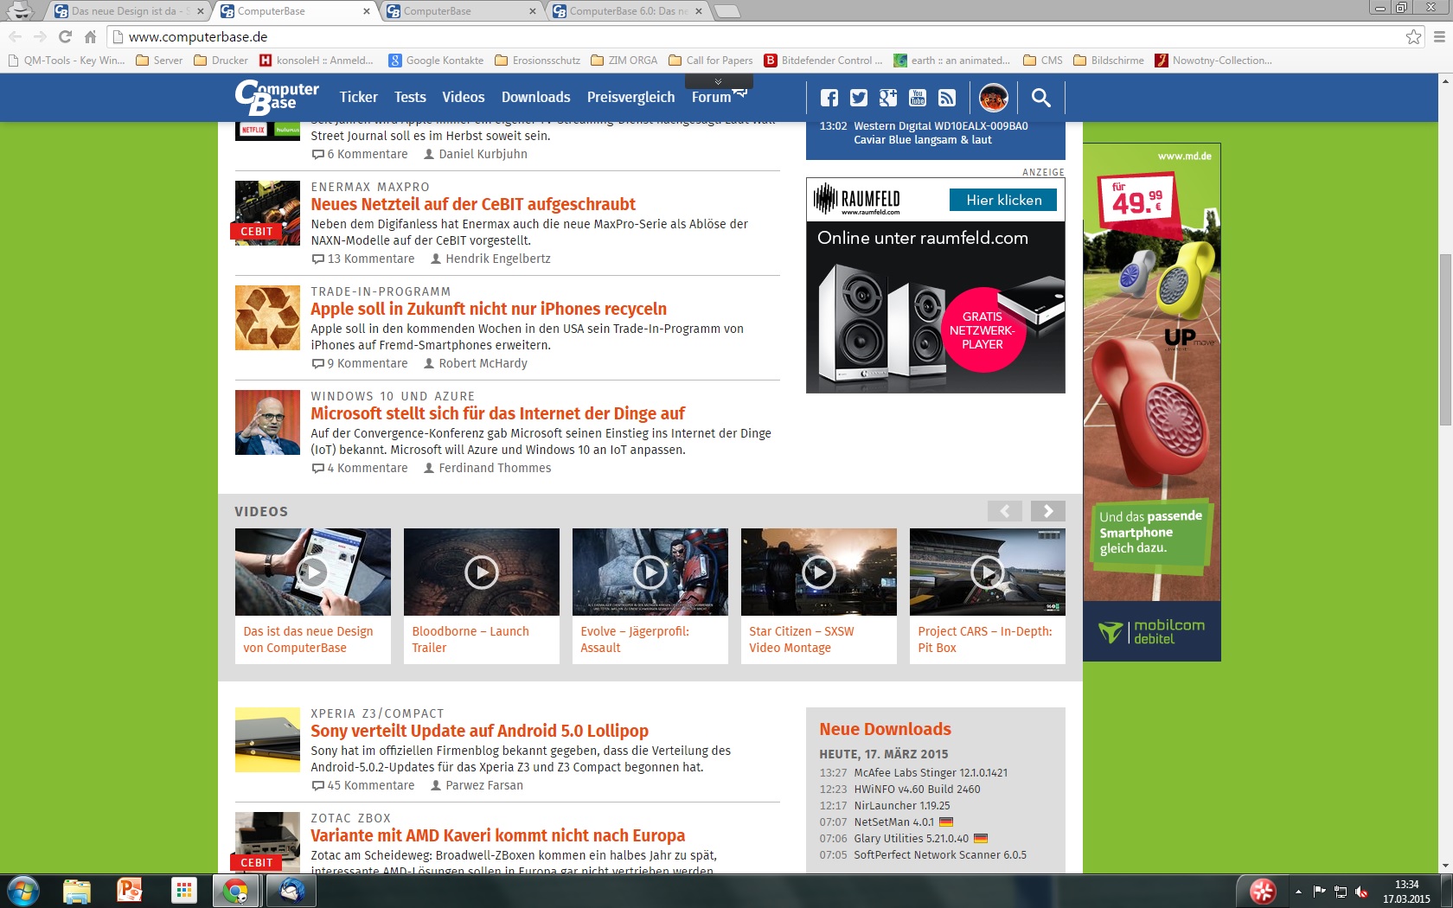
Task: Open the recycle symbol article thumbnail
Action: (267, 317)
